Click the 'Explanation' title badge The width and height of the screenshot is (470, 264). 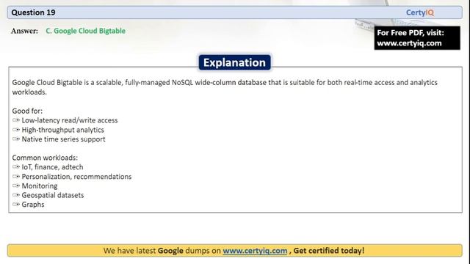[x=234, y=62]
